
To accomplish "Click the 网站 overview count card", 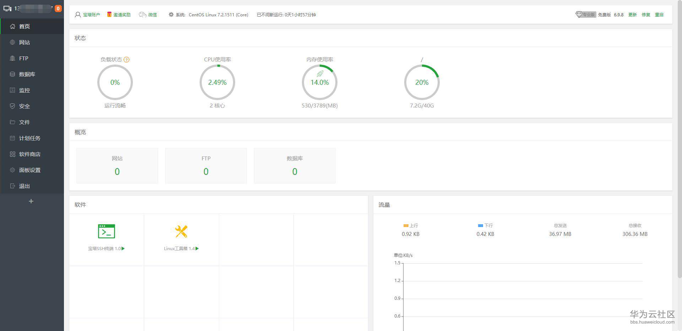I will pos(117,166).
